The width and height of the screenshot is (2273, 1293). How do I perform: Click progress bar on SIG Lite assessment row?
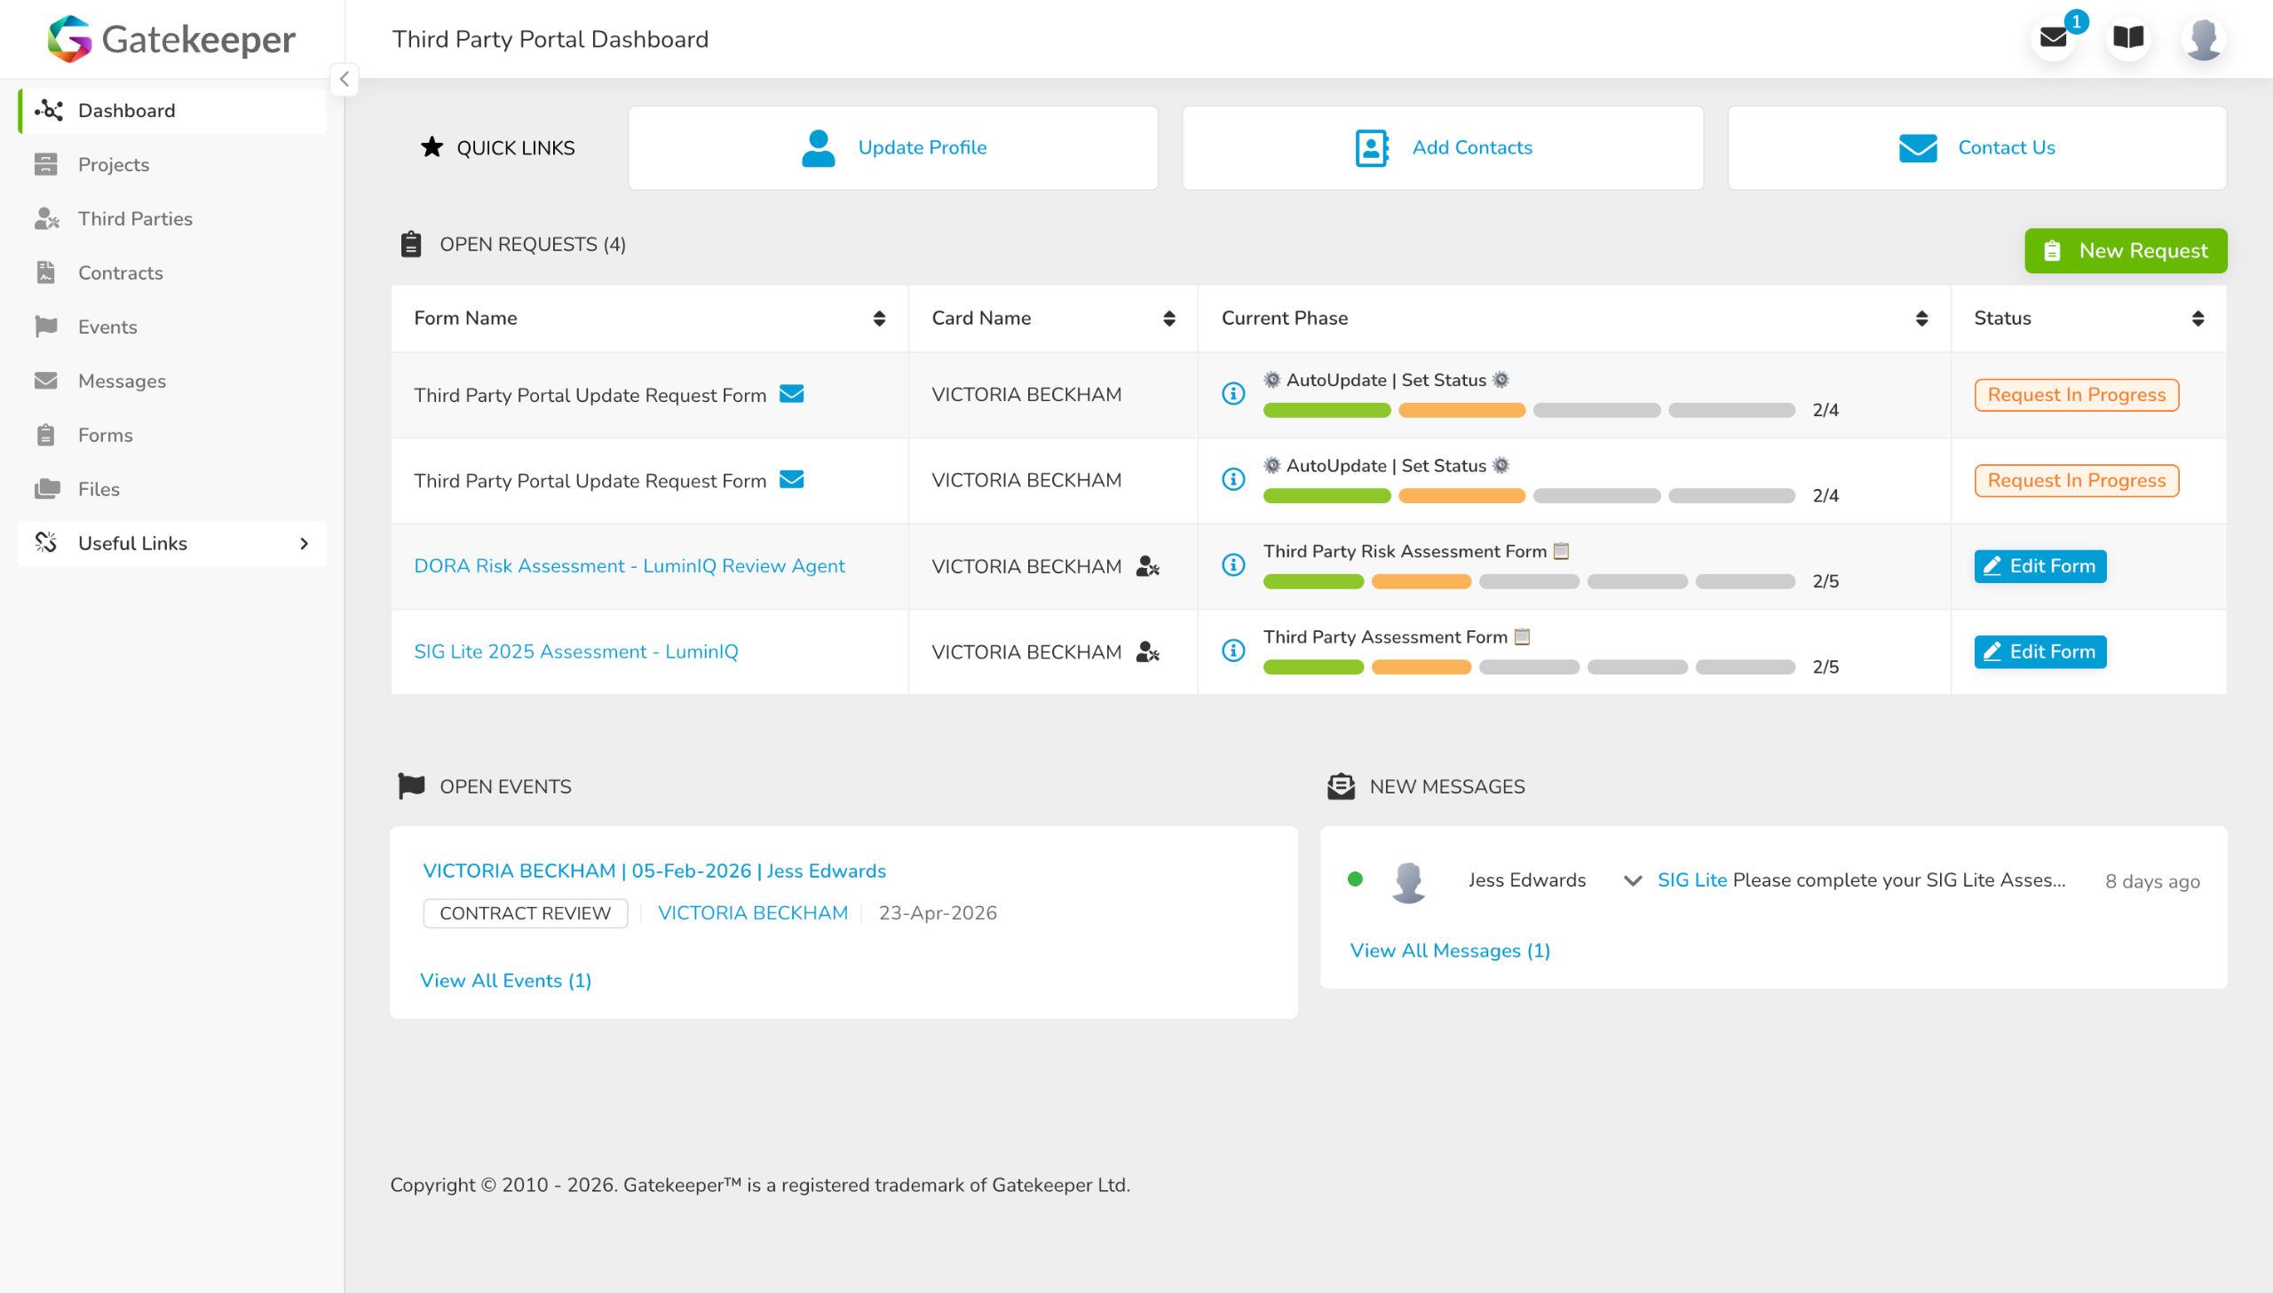[1528, 667]
